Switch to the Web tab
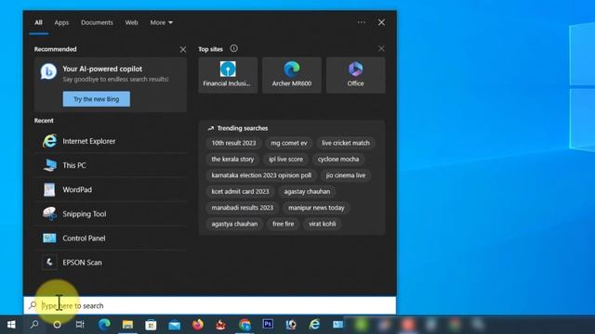This screenshot has width=595, height=334. coord(131,22)
